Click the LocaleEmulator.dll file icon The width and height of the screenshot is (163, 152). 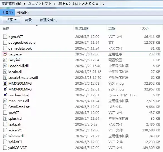[x=5, y=77]
